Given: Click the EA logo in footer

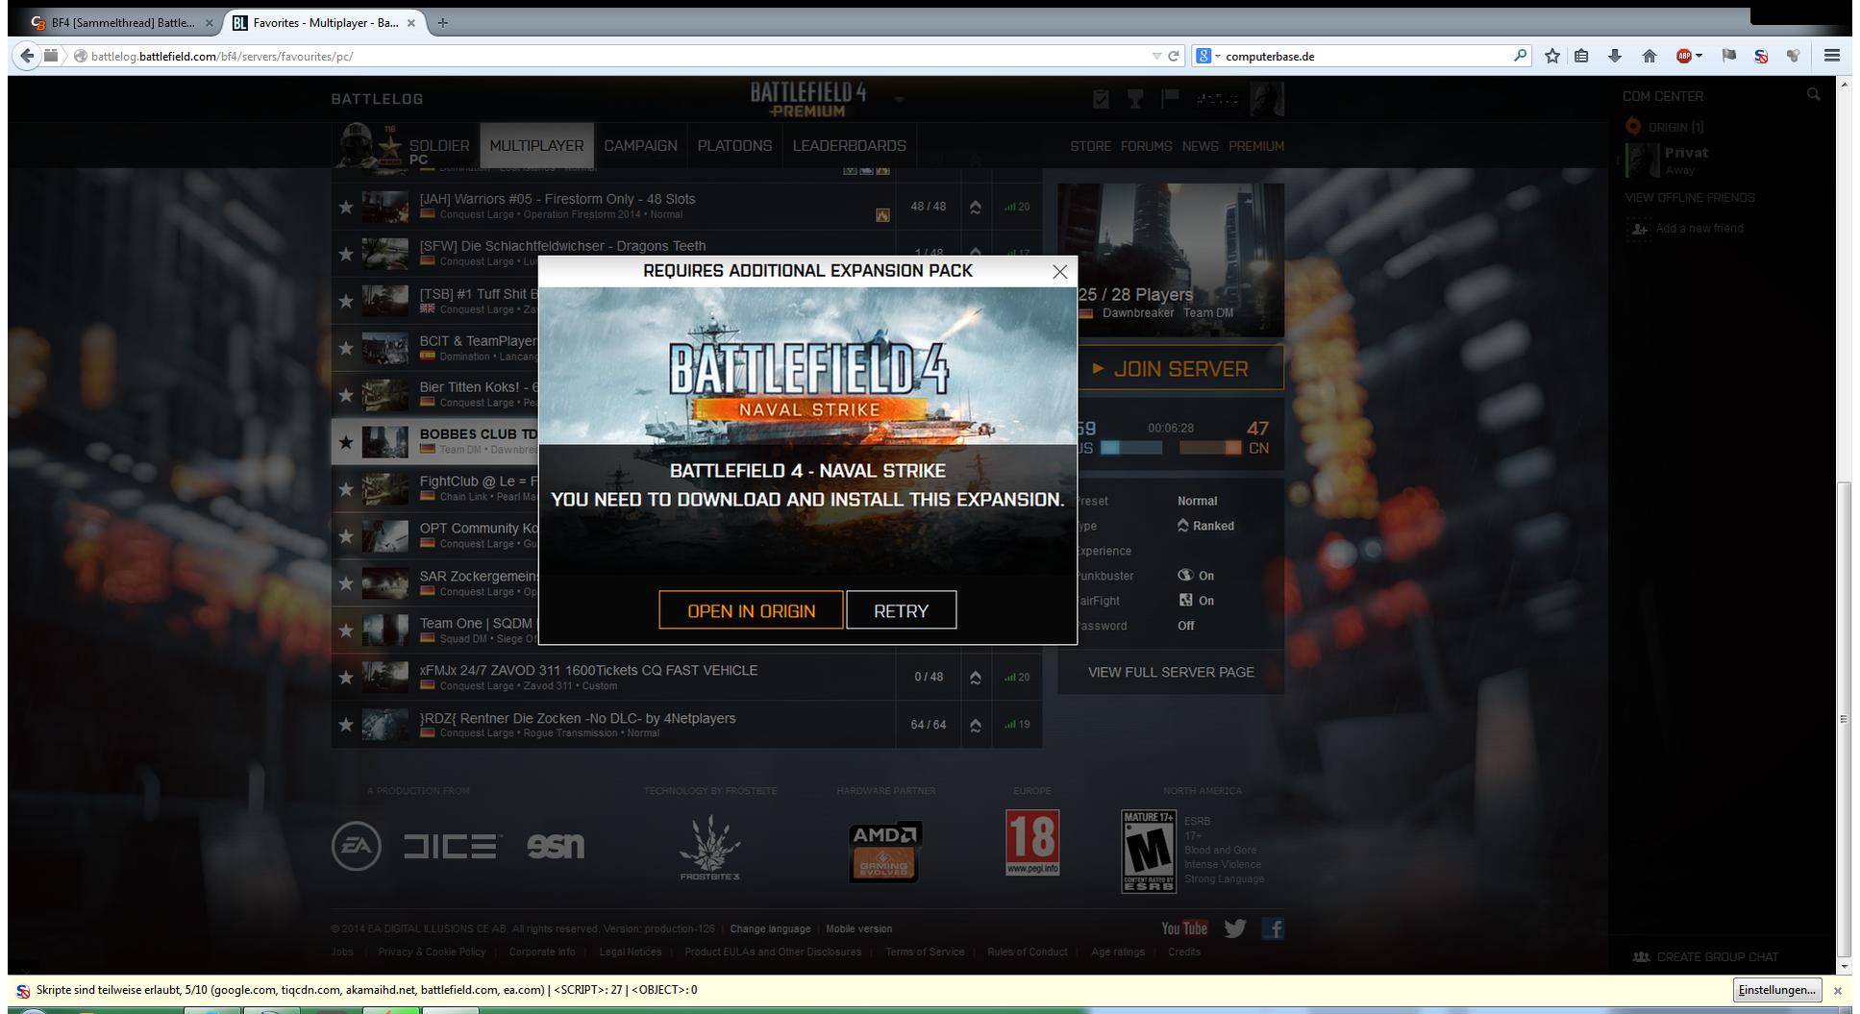Looking at the screenshot, I should pyautogui.click(x=357, y=846).
